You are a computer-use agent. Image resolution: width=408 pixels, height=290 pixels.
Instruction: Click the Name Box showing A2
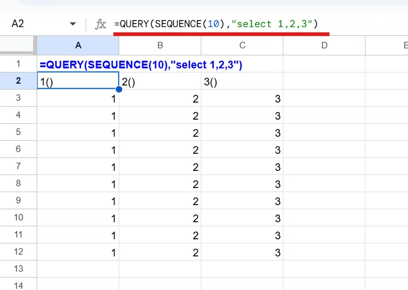[x=18, y=24]
